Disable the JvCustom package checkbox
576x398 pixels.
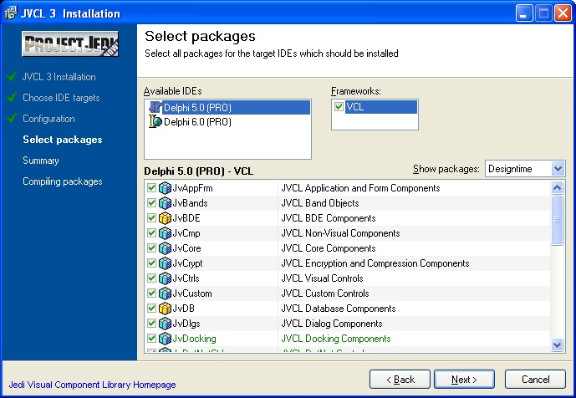point(151,293)
